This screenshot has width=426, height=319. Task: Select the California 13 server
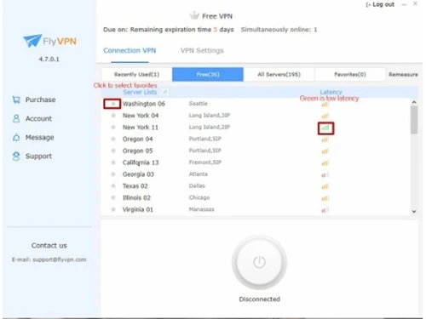click(141, 162)
